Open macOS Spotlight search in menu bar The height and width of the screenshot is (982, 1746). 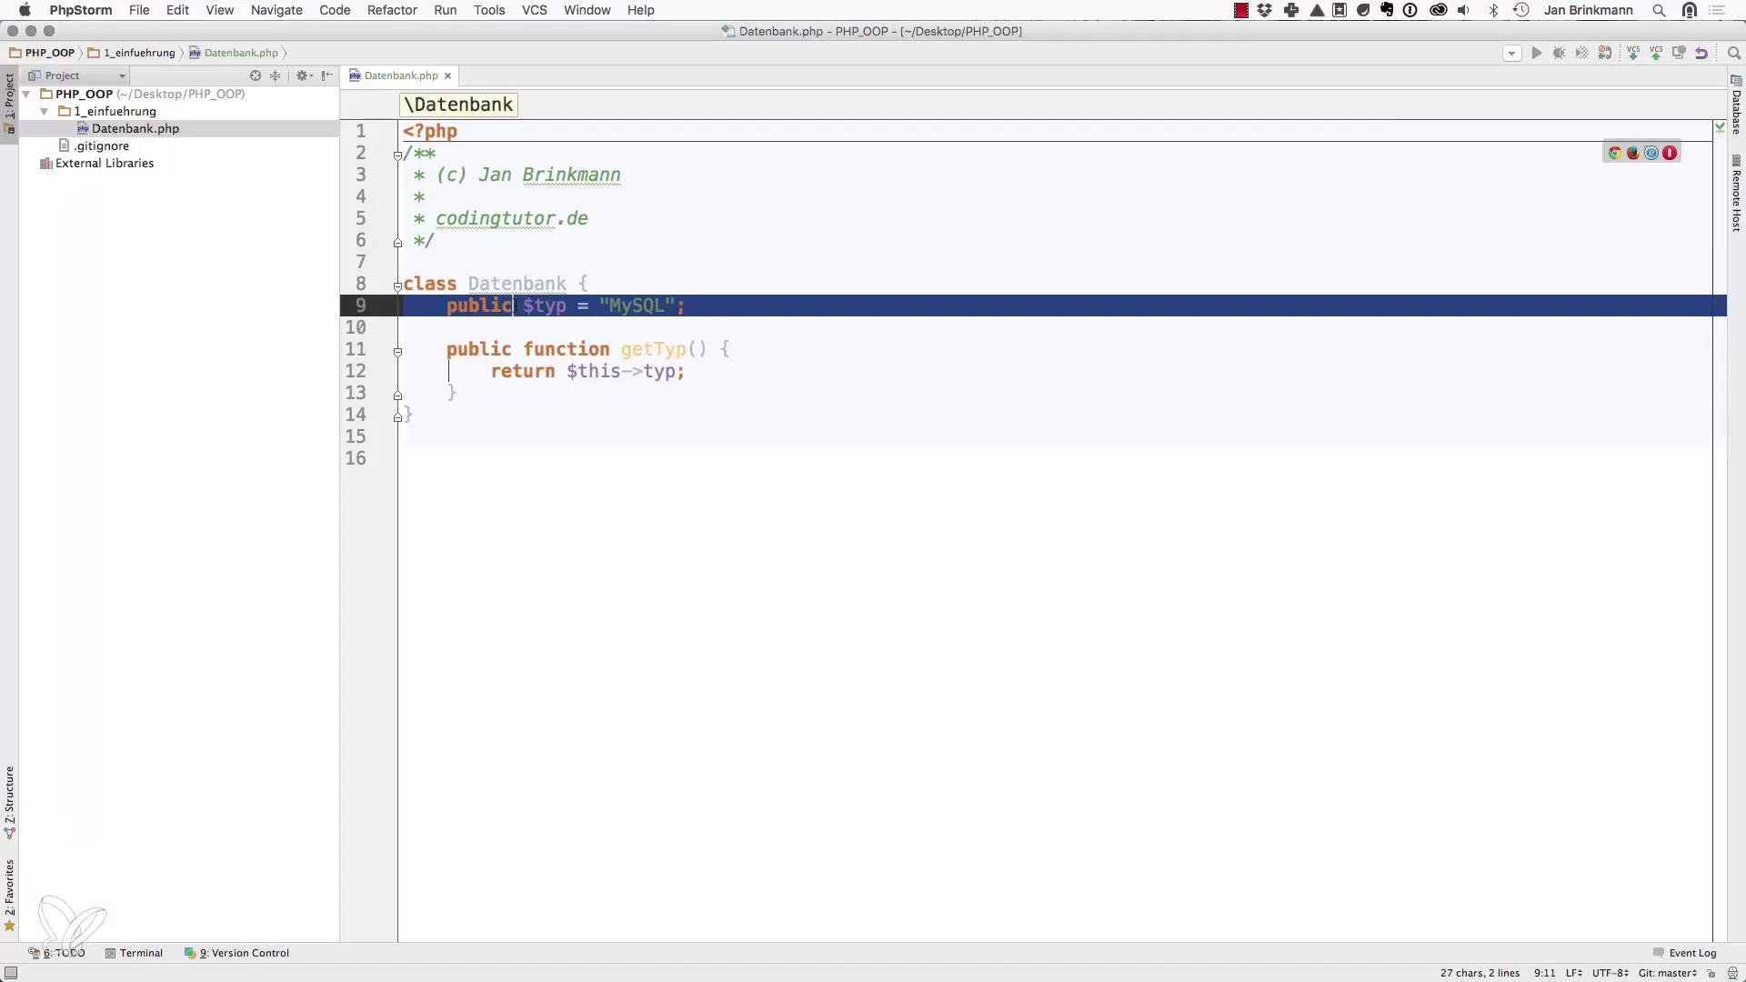1659,10
